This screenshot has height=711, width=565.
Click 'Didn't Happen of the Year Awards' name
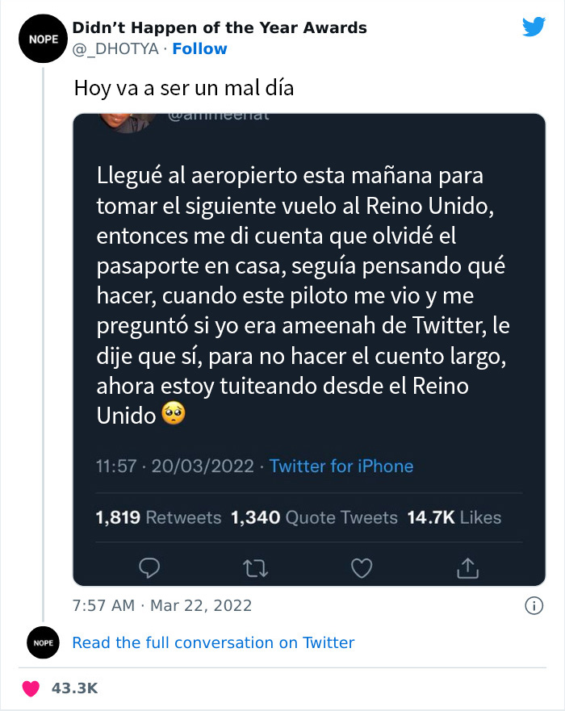220,27
